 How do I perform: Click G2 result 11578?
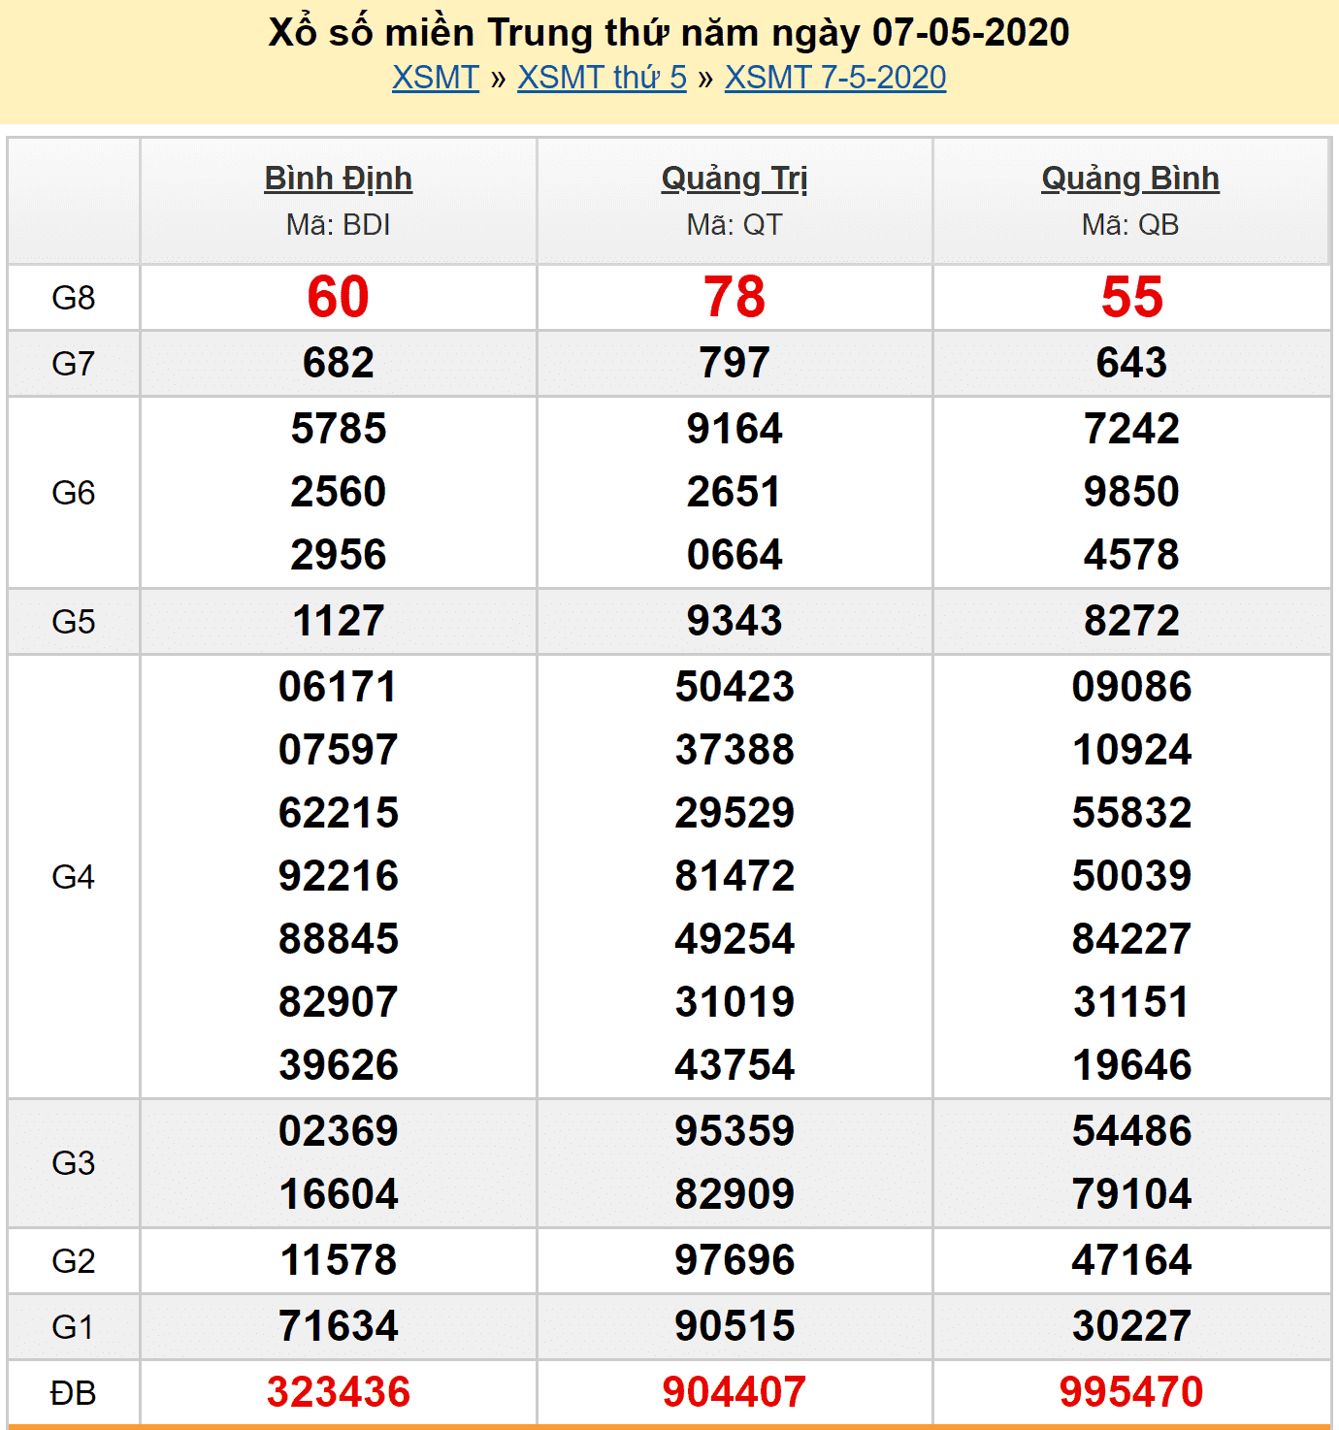(339, 1260)
